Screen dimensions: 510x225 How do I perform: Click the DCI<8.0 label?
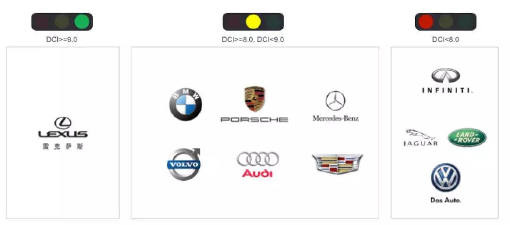click(445, 40)
